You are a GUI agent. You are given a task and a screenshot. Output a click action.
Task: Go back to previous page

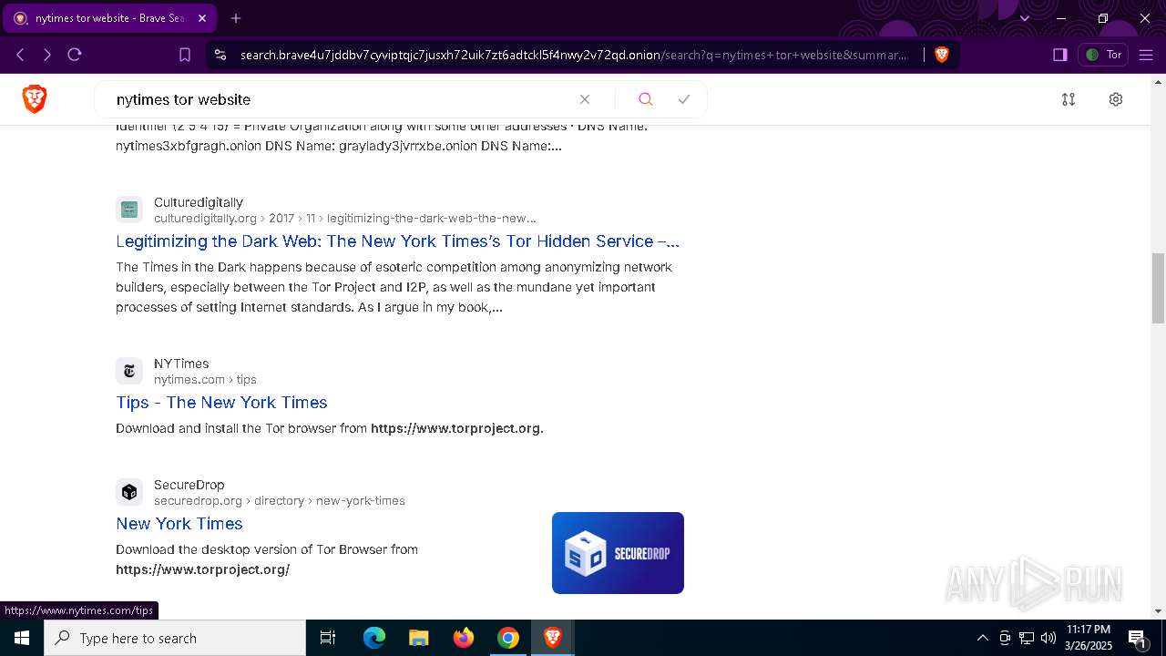(20, 55)
